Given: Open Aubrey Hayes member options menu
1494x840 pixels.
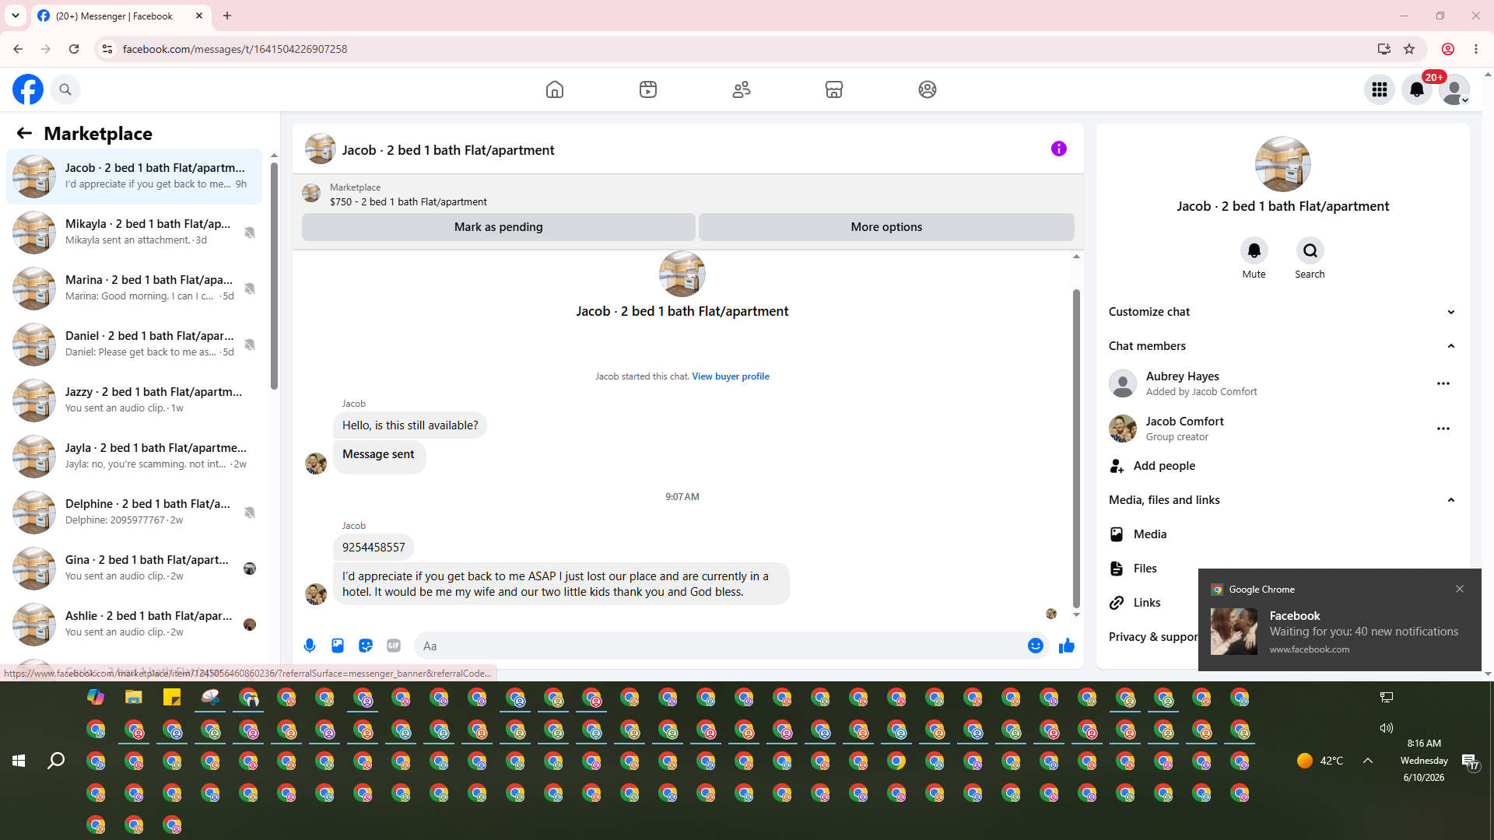Looking at the screenshot, I should click(1443, 383).
